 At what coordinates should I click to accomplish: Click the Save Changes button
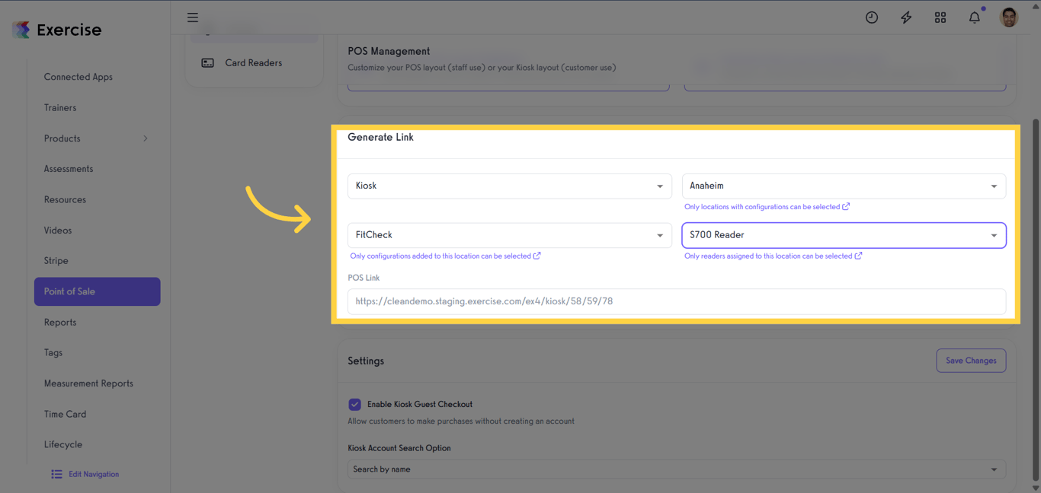pyautogui.click(x=971, y=360)
